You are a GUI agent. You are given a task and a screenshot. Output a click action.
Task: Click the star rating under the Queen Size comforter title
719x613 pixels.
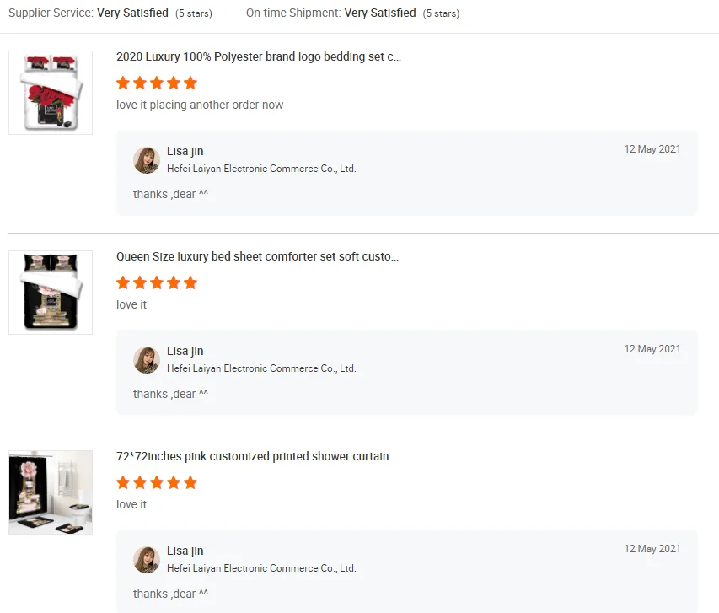pos(157,282)
